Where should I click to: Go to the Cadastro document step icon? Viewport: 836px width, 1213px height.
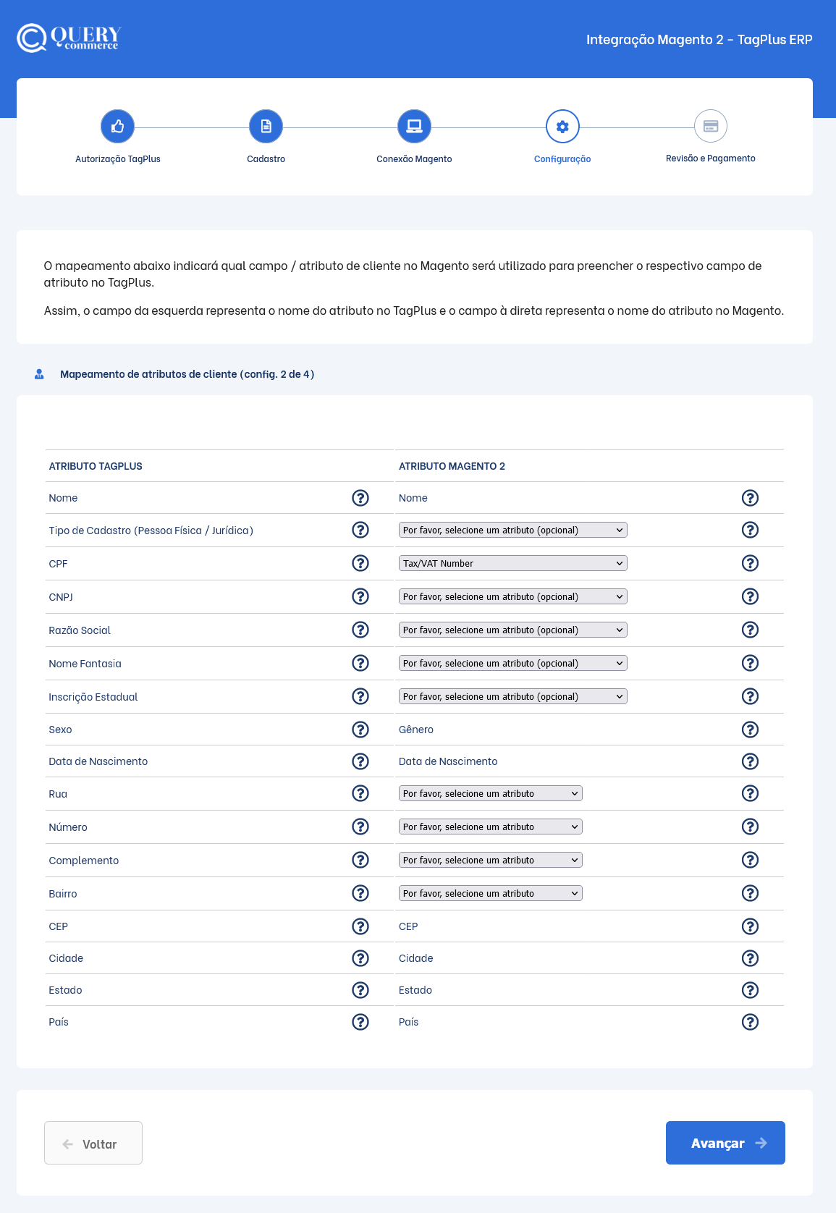click(266, 127)
